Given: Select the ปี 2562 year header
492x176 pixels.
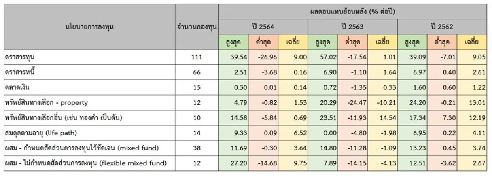Looking at the screenshot, I should coord(442,27).
